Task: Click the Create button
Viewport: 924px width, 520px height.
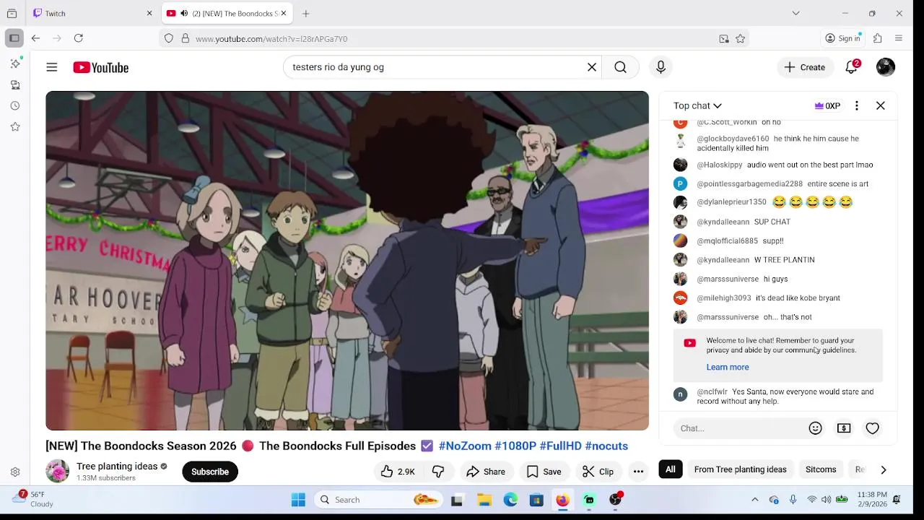Action: click(x=805, y=67)
